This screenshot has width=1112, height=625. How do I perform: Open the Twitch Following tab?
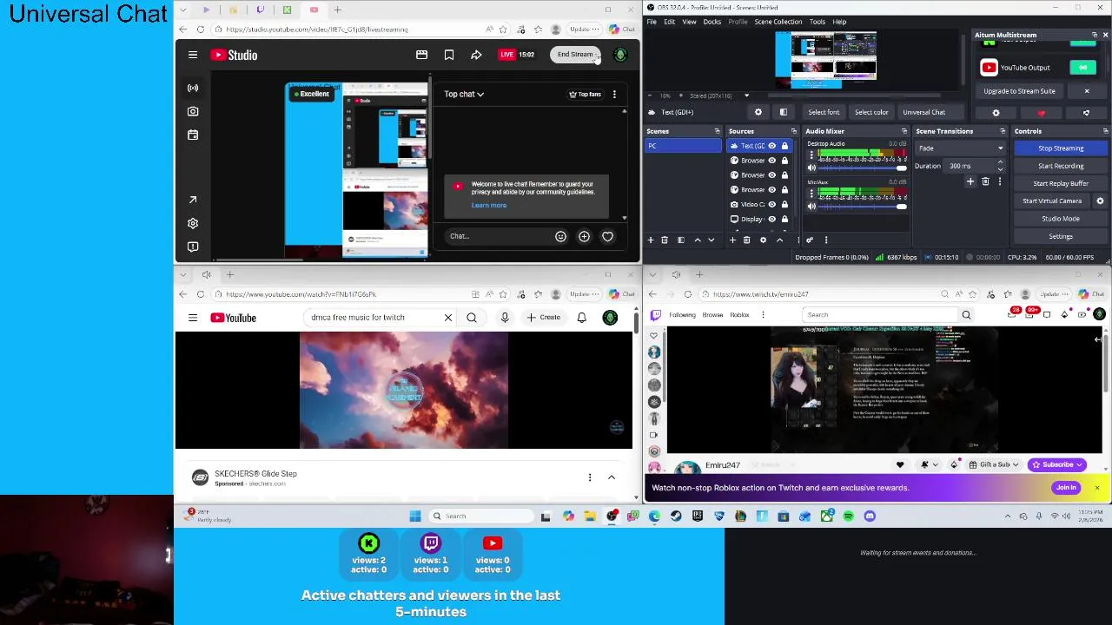pos(682,315)
